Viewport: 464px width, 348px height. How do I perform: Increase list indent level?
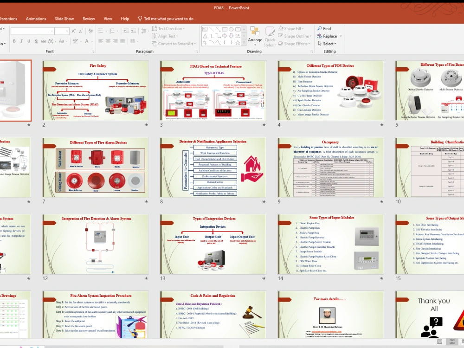tap(134, 31)
